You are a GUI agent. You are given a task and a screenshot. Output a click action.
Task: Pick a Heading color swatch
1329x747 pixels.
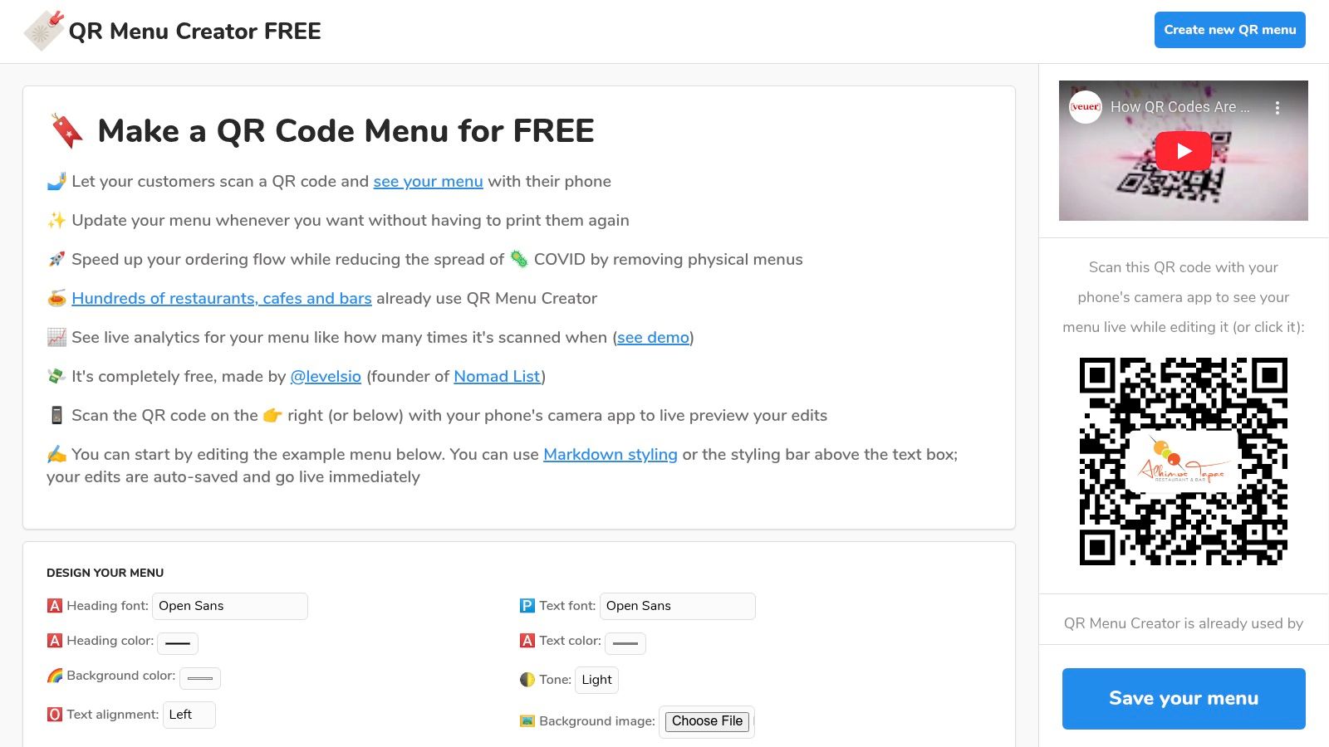(x=178, y=643)
